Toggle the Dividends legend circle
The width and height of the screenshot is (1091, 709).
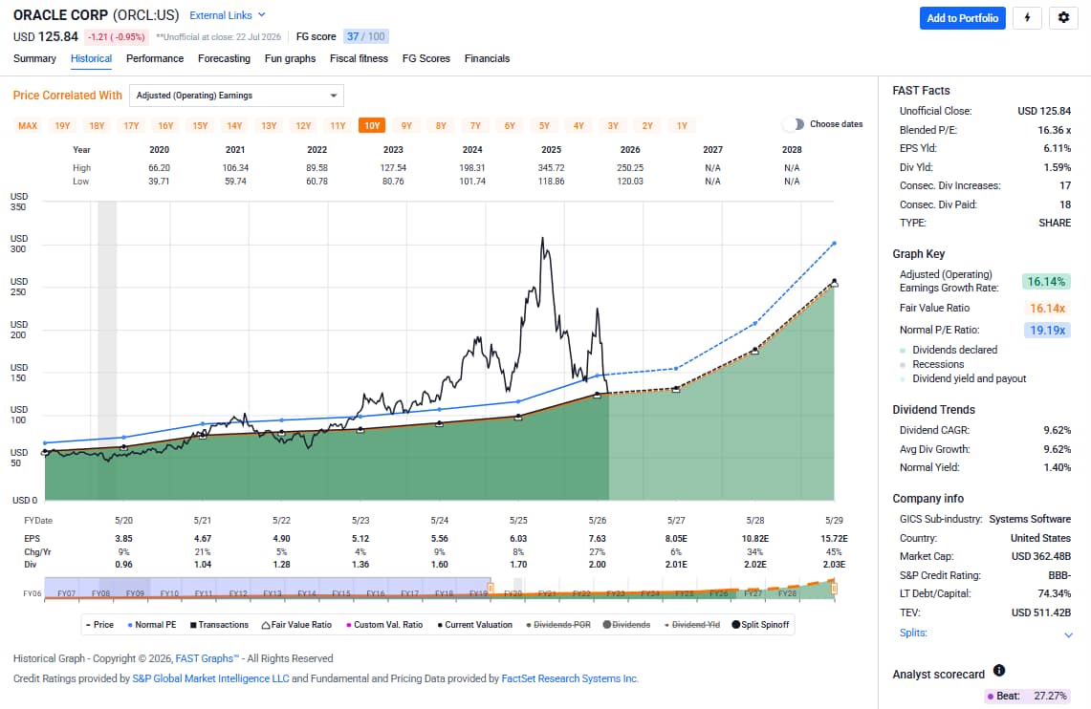pos(607,625)
